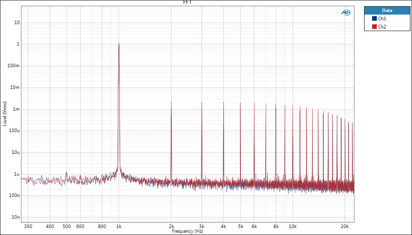
Task: Select the Level (Vrms) Y-axis title
Action: 5,114
